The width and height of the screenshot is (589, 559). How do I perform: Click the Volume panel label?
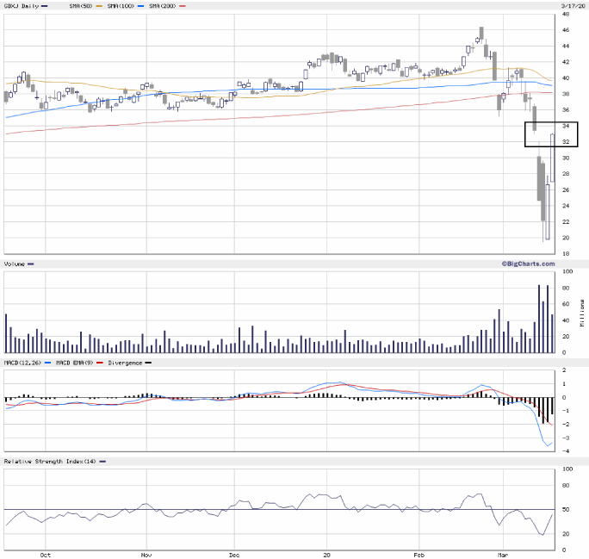(15, 263)
